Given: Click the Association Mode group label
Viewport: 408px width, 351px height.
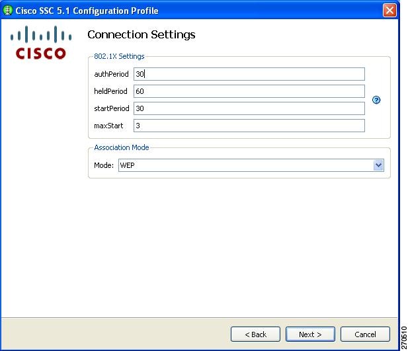Looking at the screenshot, I should pyautogui.click(x=122, y=147).
